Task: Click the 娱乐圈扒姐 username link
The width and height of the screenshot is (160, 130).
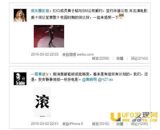Action: pos(40,11)
